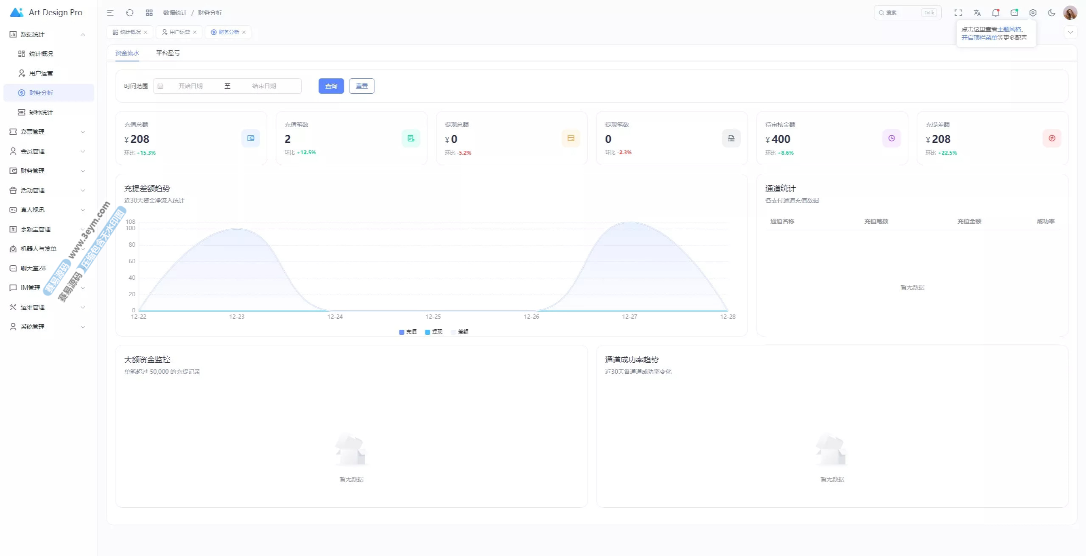
Task: Click the refresh page icon
Action: (130, 13)
